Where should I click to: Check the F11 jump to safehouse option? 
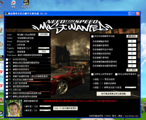tap(7, 93)
